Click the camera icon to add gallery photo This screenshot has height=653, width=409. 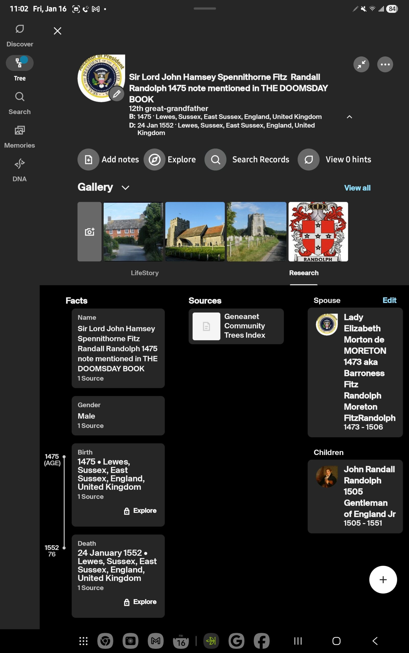click(90, 232)
